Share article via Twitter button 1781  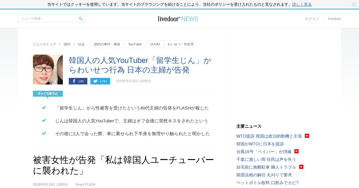point(100,81)
